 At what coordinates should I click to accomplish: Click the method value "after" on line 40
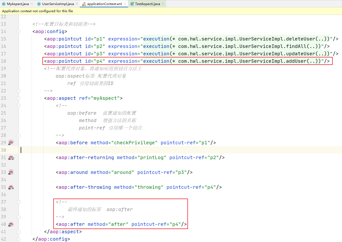(119, 224)
